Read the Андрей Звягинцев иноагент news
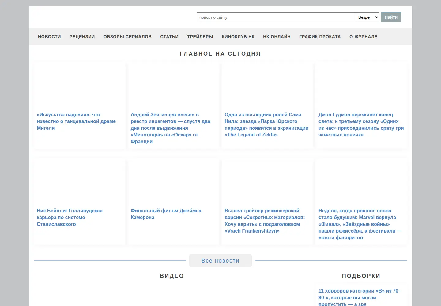This screenshot has width=441, height=306. click(x=171, y=128)
